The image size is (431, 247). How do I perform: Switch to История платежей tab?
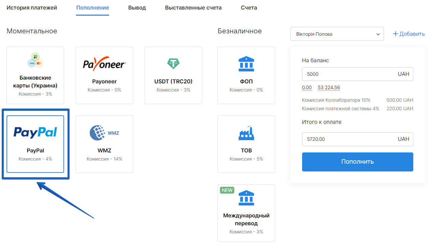tap(32, 7)
